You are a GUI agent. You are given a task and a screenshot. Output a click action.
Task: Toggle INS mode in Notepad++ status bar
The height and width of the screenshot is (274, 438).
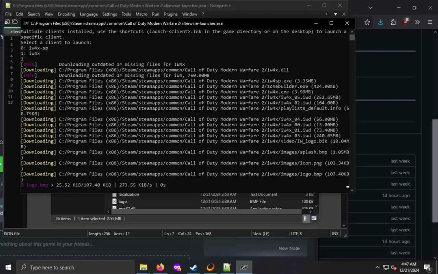click(x=335, y=234)
